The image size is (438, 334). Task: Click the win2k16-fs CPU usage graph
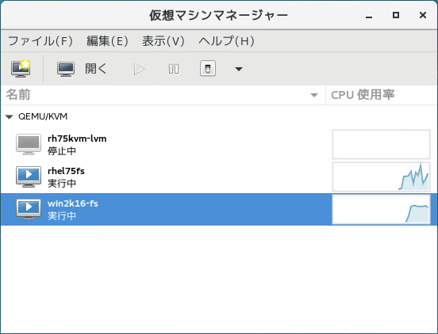tap(381, 209)
